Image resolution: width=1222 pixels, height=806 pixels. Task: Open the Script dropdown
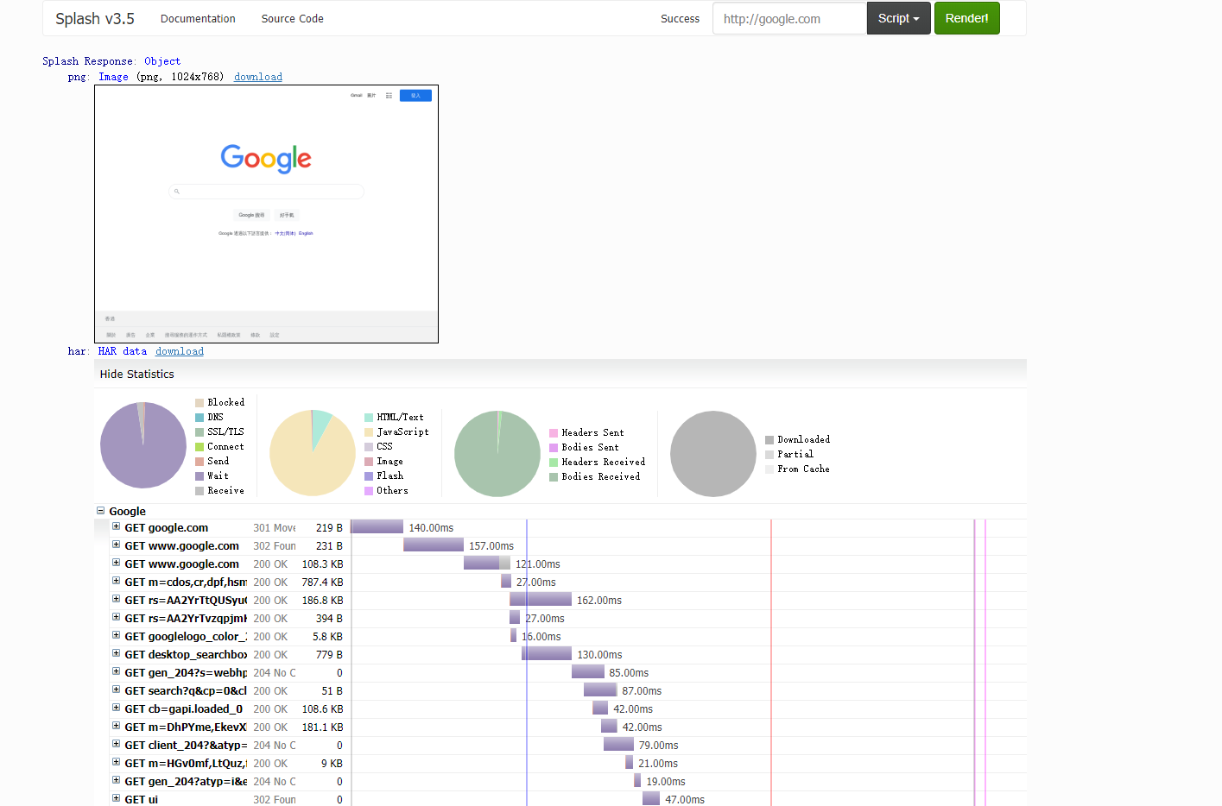898,18
